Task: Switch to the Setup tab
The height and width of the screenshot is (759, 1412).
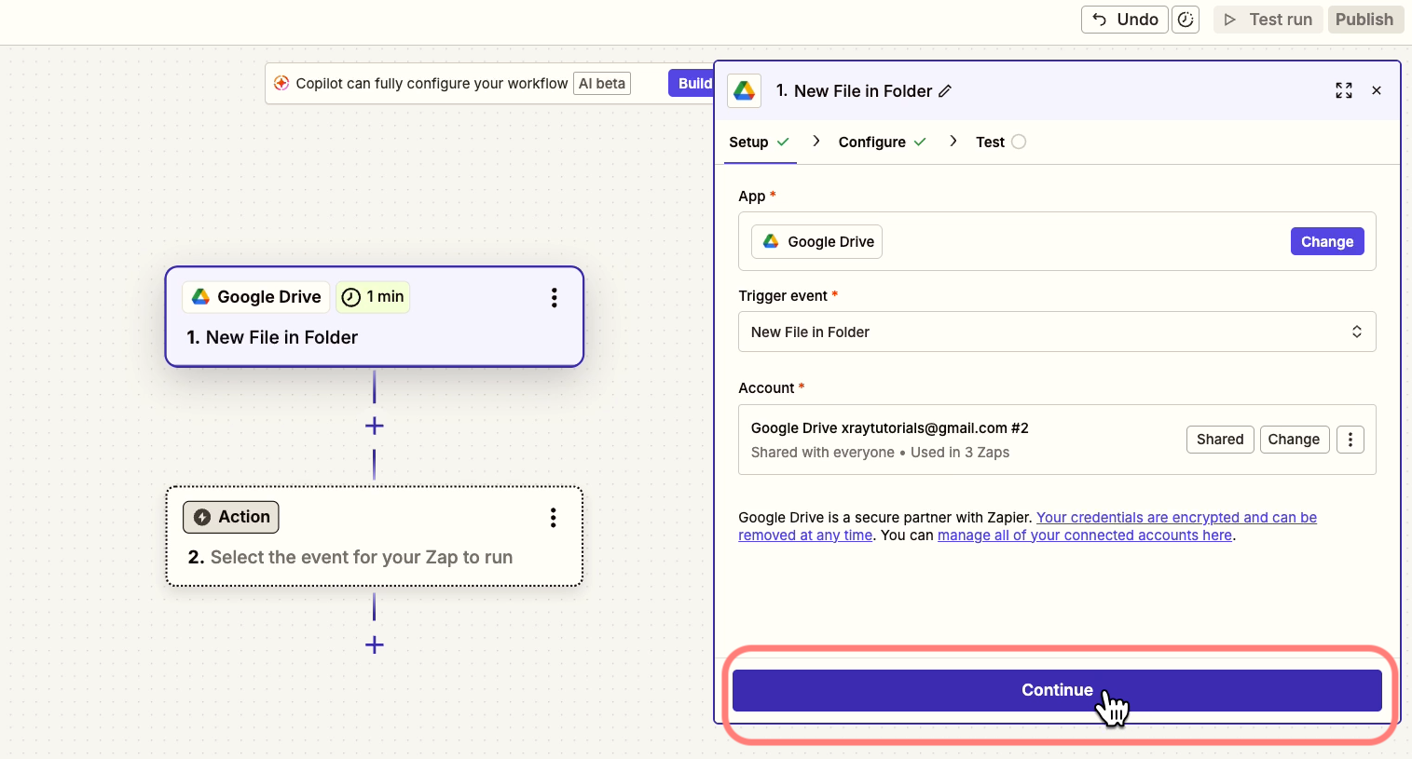Action: click(x=760, y=142)
